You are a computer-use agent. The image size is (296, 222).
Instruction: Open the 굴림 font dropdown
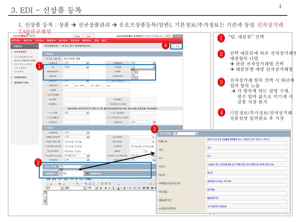75,188
